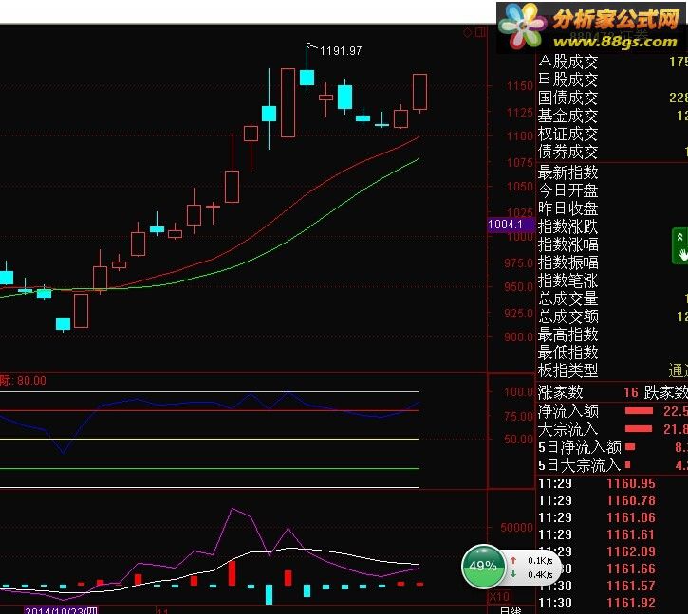Select the B股成交 row
This screenshot has width=688, height=614.
(612, 80)
